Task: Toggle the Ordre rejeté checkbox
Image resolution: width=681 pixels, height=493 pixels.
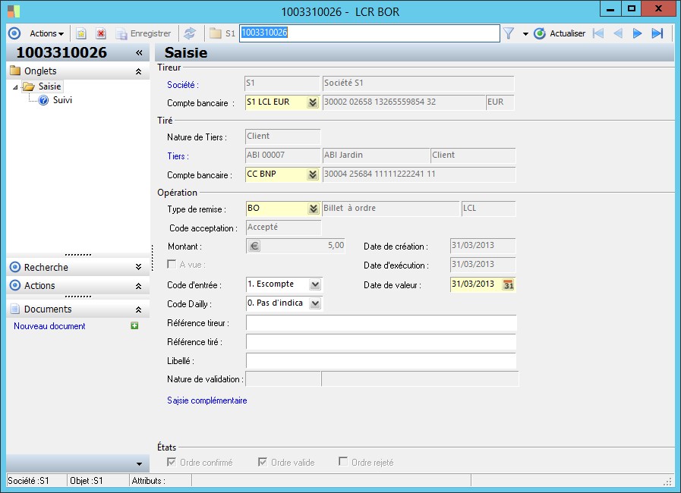Action: tap(343, 462)
